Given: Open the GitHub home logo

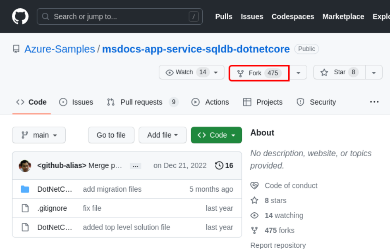Looking at the screenshot, I should click(20, 16).
